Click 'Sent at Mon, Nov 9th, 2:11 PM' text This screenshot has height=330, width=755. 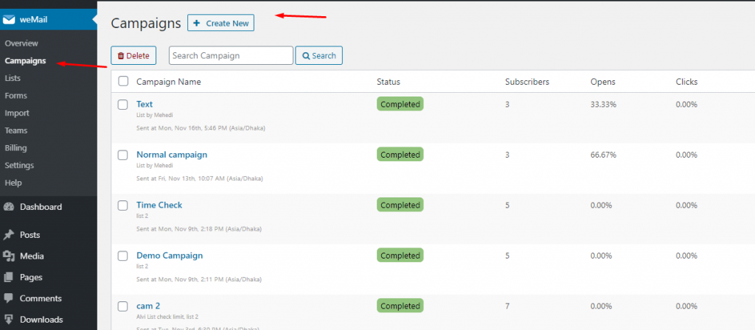[199, 279]
